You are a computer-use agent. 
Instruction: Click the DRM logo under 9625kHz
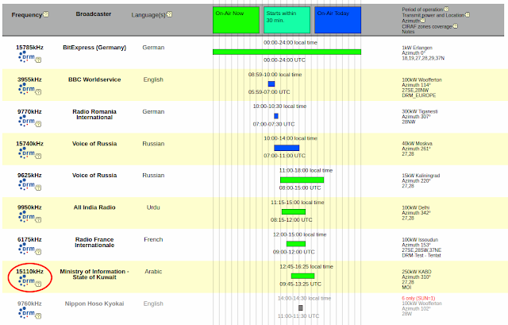point(26,184)
